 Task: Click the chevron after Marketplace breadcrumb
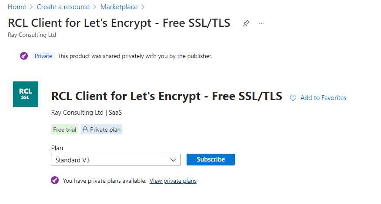[143, 7]
